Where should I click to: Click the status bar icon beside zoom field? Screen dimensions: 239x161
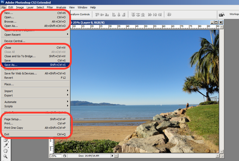[65, 156]
